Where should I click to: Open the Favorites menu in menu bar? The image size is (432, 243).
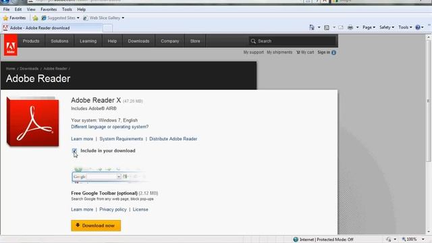point(49,9)
